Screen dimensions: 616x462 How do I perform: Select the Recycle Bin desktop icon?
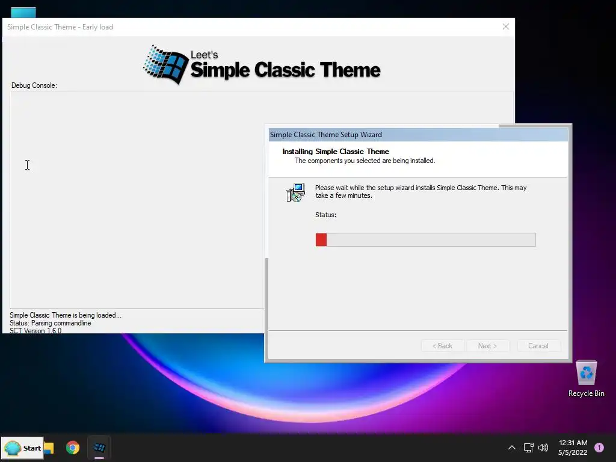[x=586, y=379]
